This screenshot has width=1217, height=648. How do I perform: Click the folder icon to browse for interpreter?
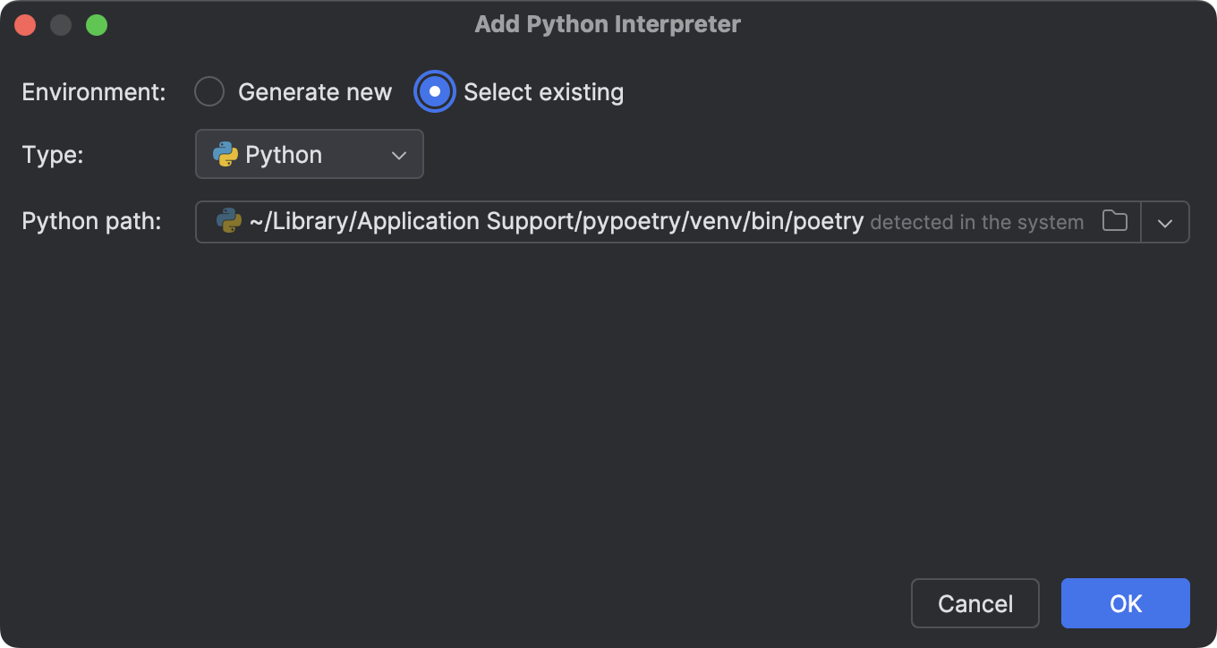point(1115,221)
